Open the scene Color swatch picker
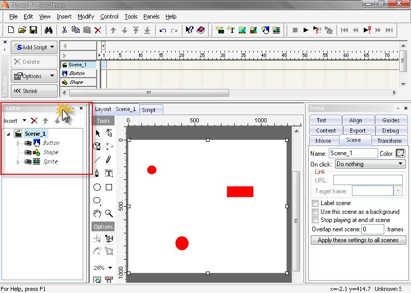The image size is (411, 293). [x=400, y=153]
